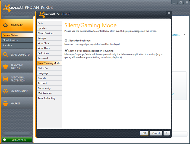190x144 pixels.
Task: Go to Cloud Services in Settings list
Action: 50,33
